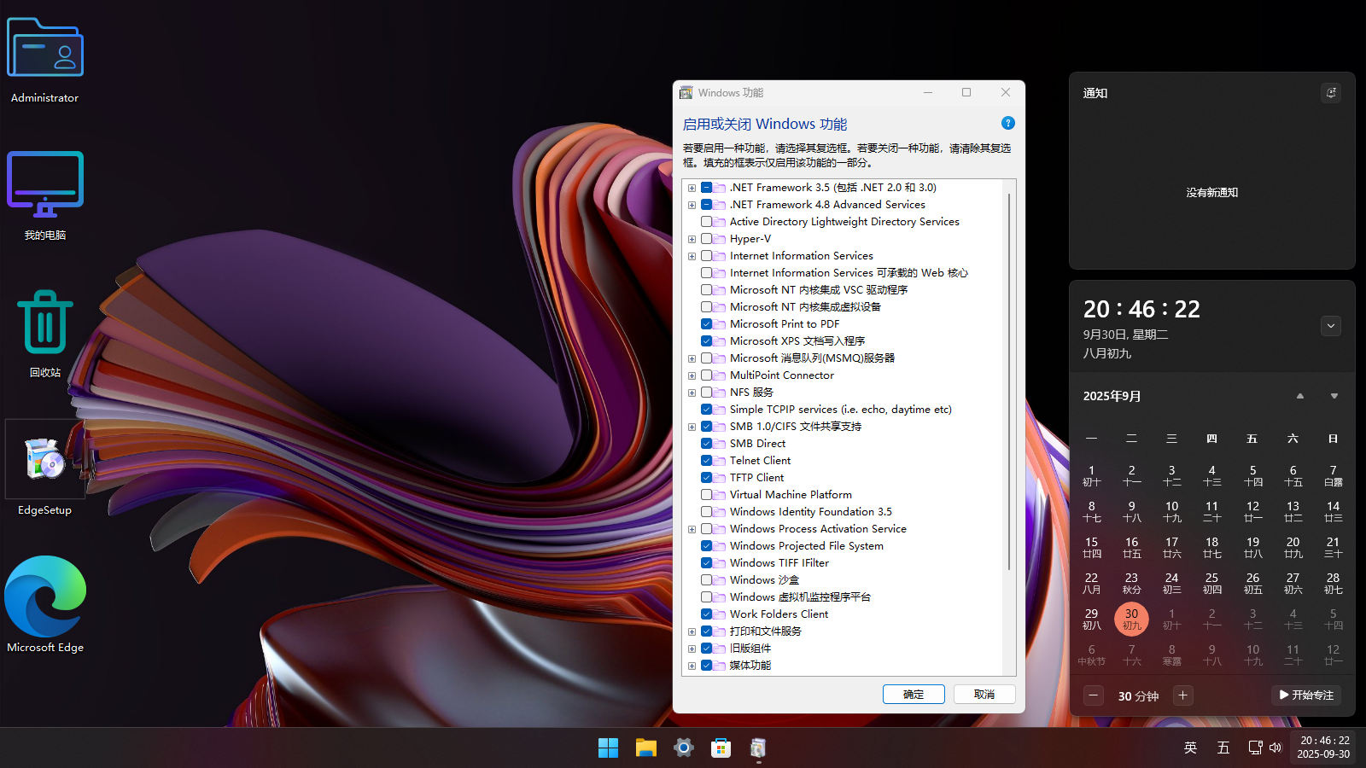Viewport: 1366px width, 768px height.
Task: Select Windows TIFF IFilter row
Action: 779,563
